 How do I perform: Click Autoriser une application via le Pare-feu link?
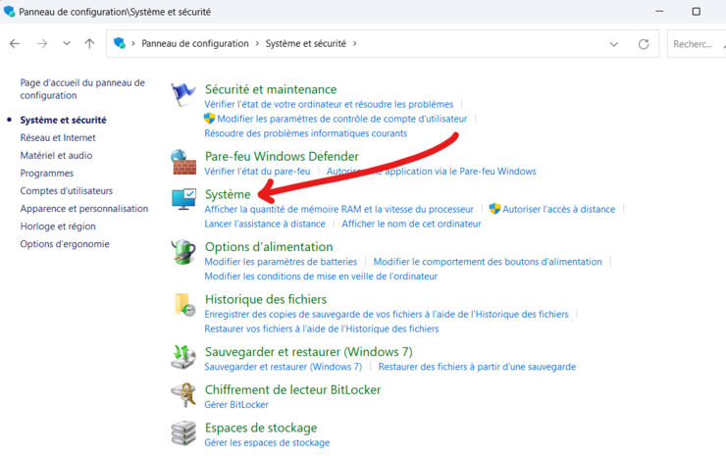(431, 172)
